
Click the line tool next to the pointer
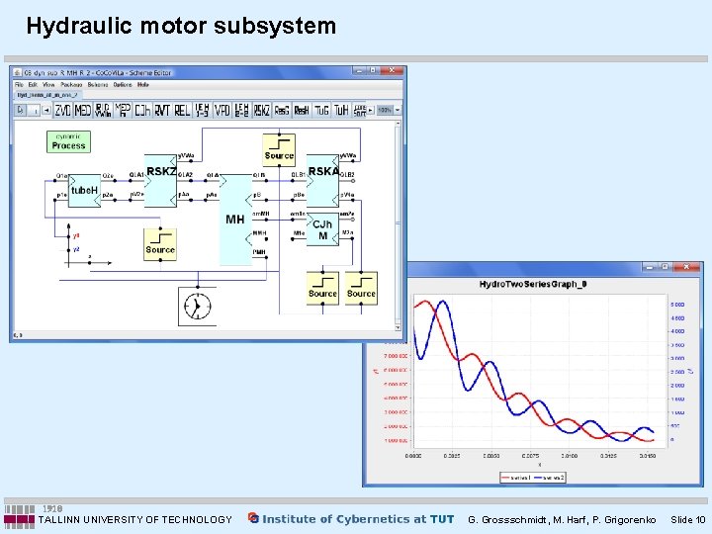point(34,110)
